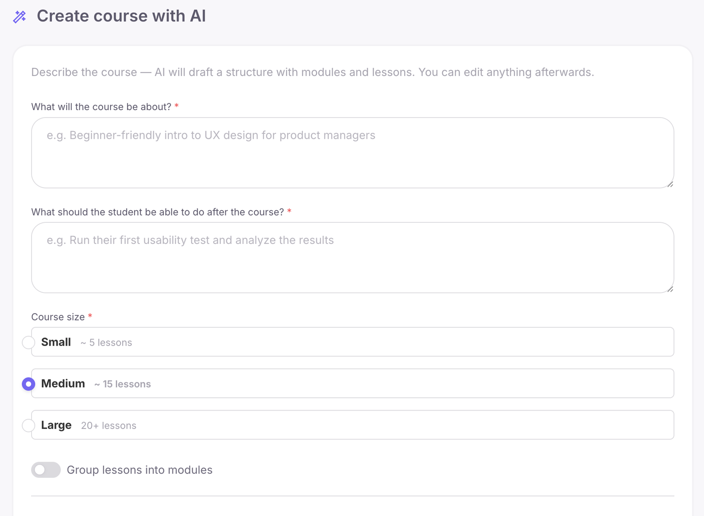Viewport: 704px width, 516px height.
Task: Click the student outcome textarea resize handle
Action: click(670, 289)
